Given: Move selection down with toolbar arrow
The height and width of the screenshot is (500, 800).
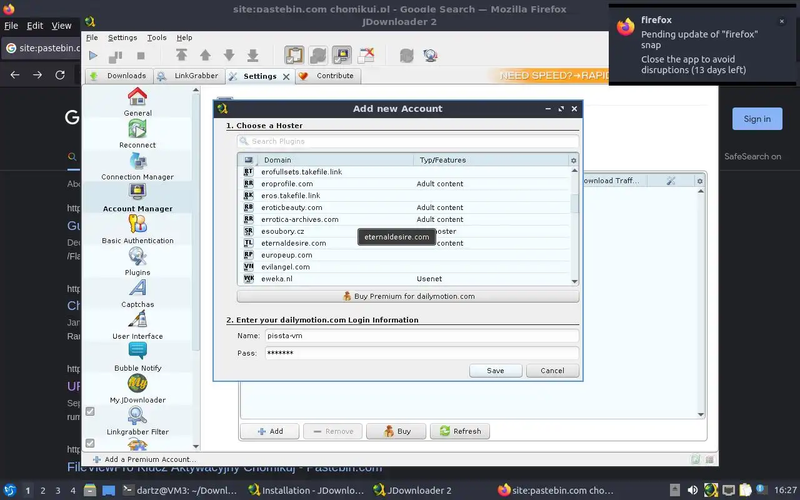Looking at the screenshot, I should (x=229, y=56).
